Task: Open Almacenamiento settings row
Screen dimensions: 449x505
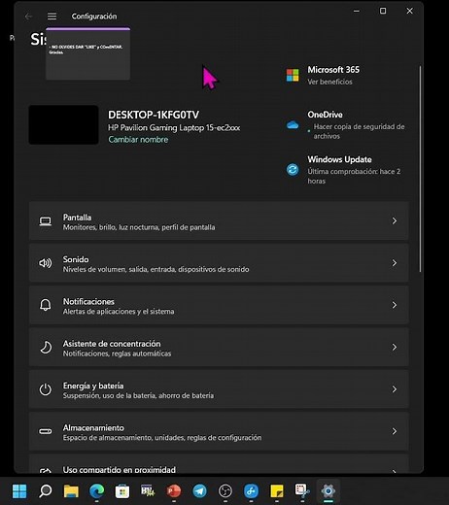Action: coord(219,431)
